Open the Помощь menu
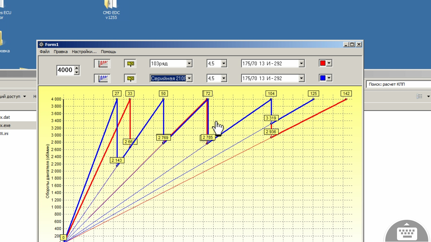This screenshot has width=431, height=242. tap(108, 52)
